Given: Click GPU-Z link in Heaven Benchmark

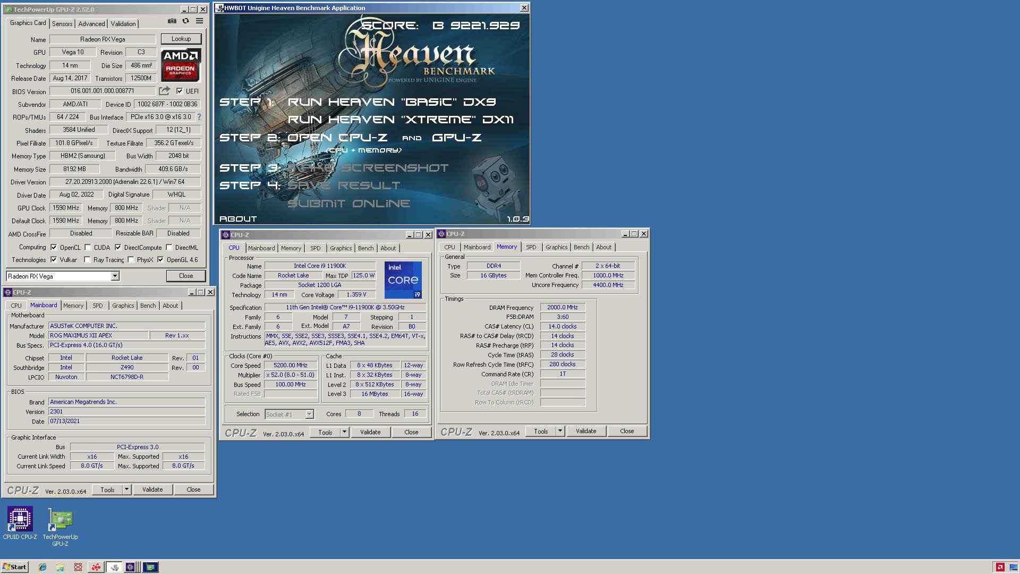Looking at the screenshot, I should tap(457, 138).
